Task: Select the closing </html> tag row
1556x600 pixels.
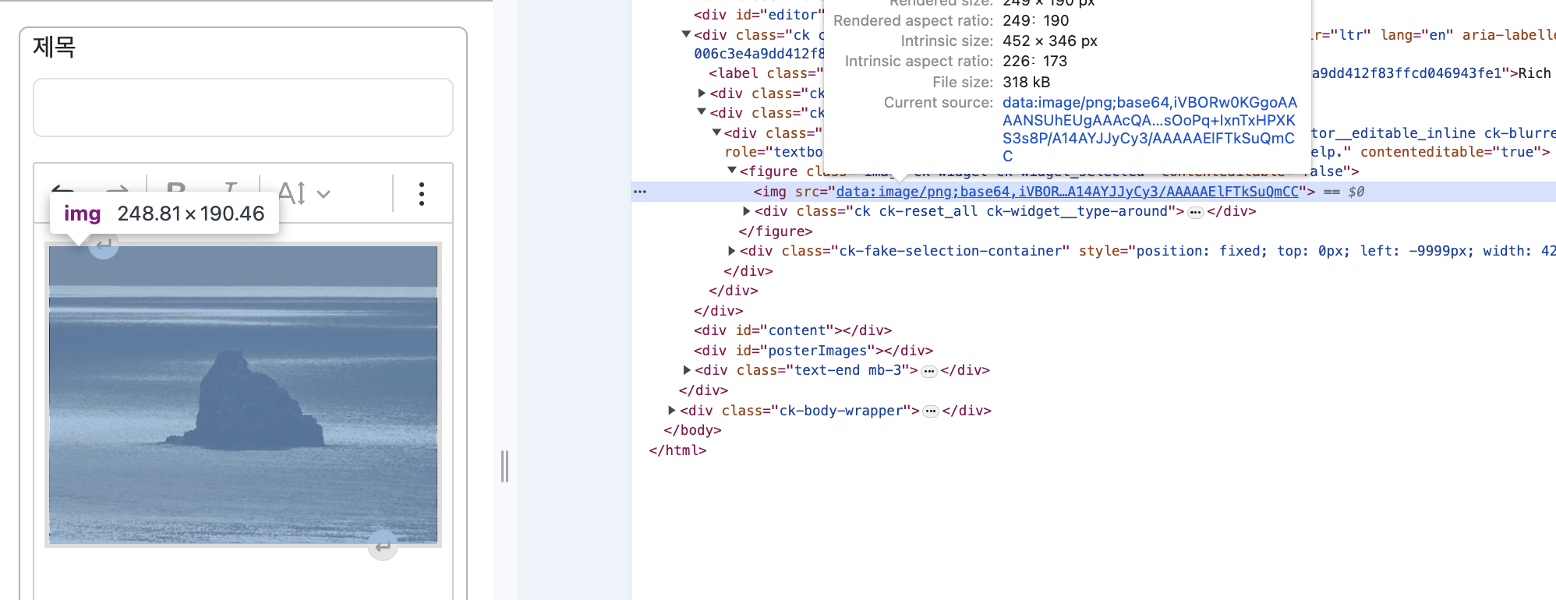Action: pyautogui.click(x=677, y=450)
